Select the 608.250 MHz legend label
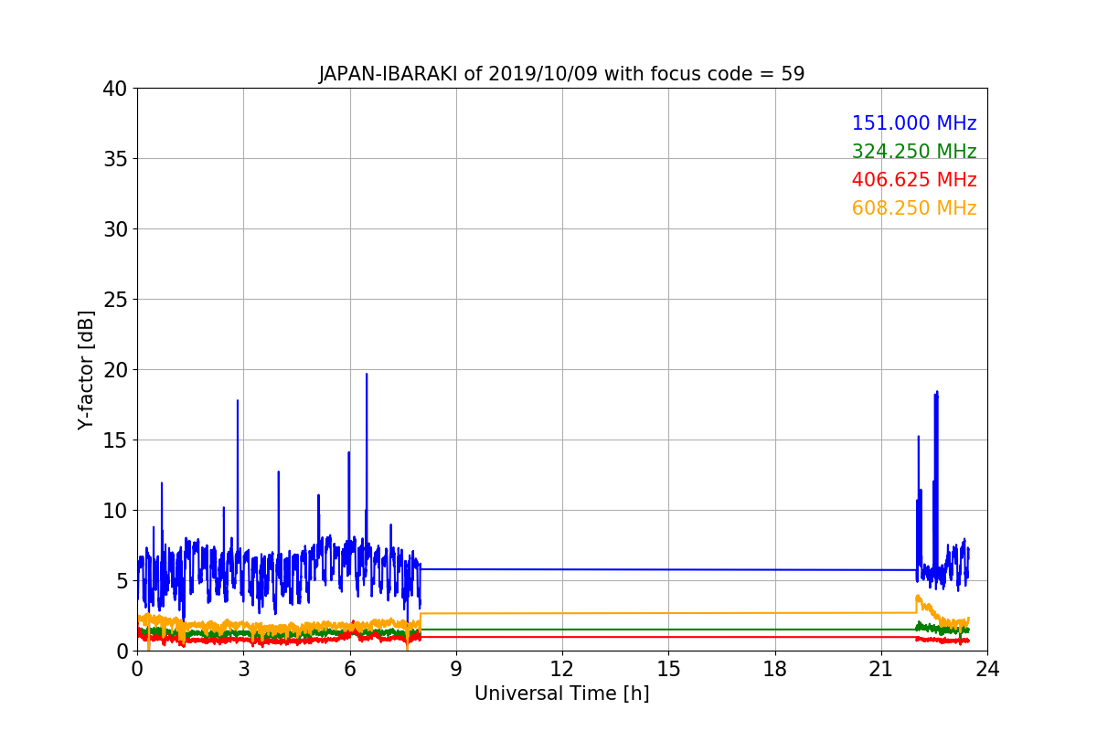Viewport: 1097px width, 731px height. [x=914, y=208]
